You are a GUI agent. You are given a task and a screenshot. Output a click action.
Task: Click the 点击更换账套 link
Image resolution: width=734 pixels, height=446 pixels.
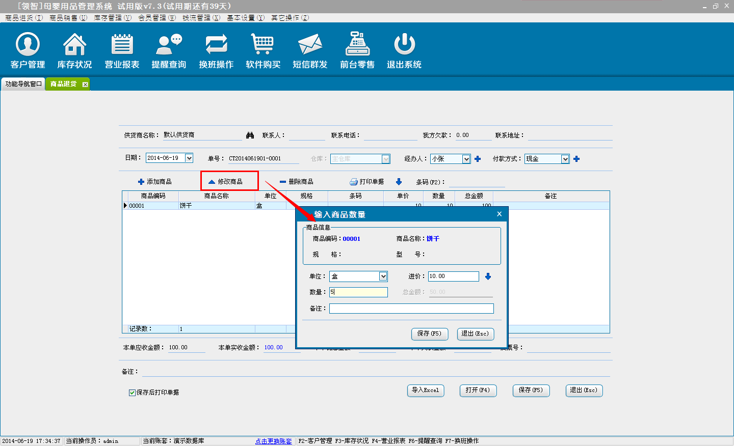click(x=273, y=441)
